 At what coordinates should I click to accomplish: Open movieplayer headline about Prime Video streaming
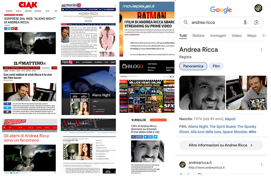pos(149,24)
